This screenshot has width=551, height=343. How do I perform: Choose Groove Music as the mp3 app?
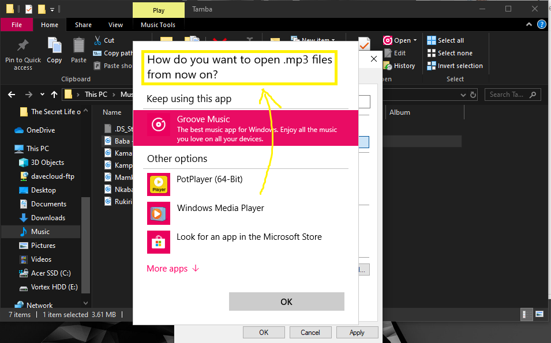(x=246, y=128)
